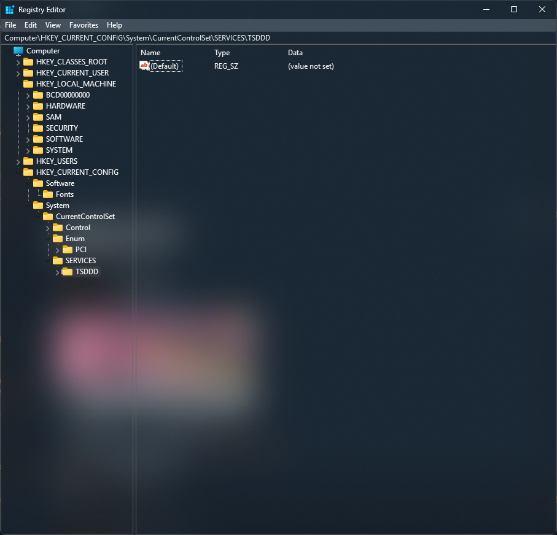Viewport: 557px width, 535px height.
Task: Click the HKEY_CLASSES_ROOT folder icon
Action: coord(28,62)
